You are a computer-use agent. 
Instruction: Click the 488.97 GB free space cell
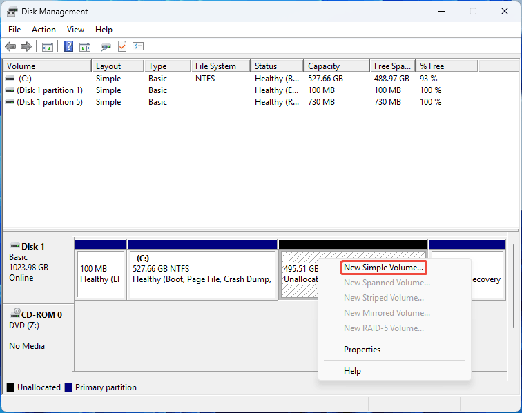(391, 79)
